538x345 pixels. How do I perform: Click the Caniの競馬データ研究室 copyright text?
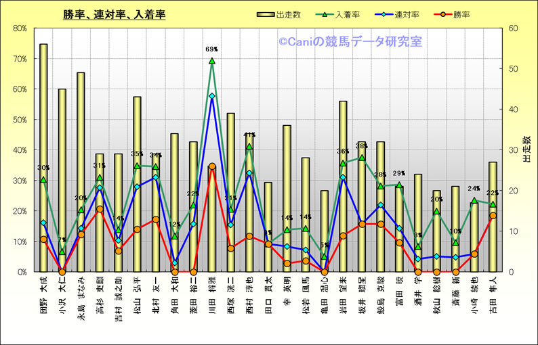[x=350, y=42]
